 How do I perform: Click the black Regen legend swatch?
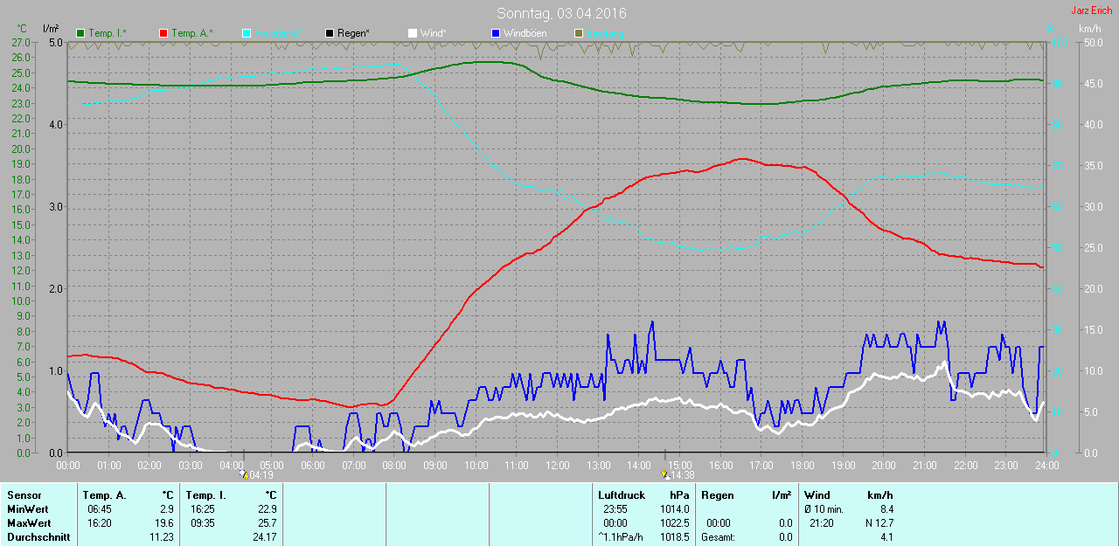tap(330, 33)
